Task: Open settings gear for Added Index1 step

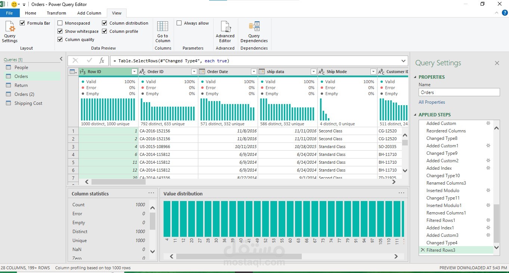Action: [488, 228]
